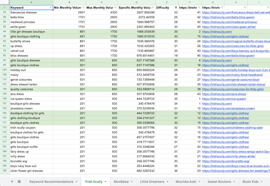Select row 44 header number

pos(5,32)
